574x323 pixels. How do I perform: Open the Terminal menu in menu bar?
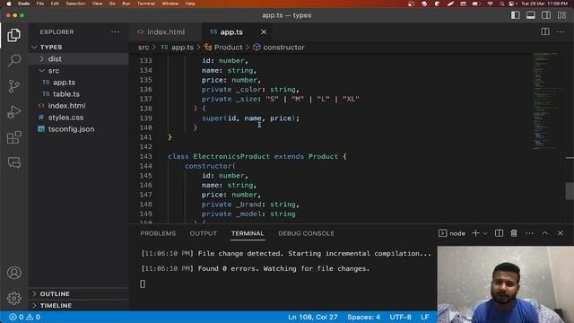145,4
